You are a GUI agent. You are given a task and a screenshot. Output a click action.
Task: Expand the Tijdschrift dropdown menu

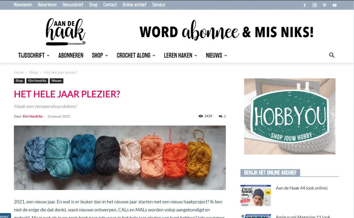pyautogui.click(x=34, y=55)
